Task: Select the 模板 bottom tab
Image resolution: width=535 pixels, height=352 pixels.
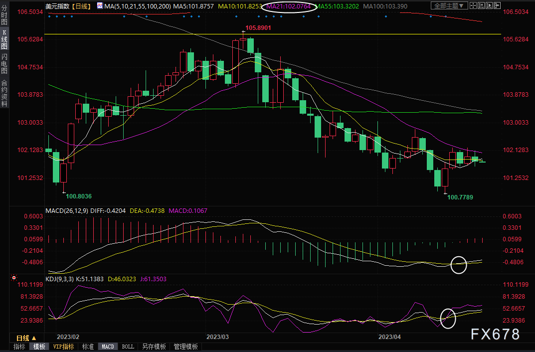Action: [x=39, y=347]
